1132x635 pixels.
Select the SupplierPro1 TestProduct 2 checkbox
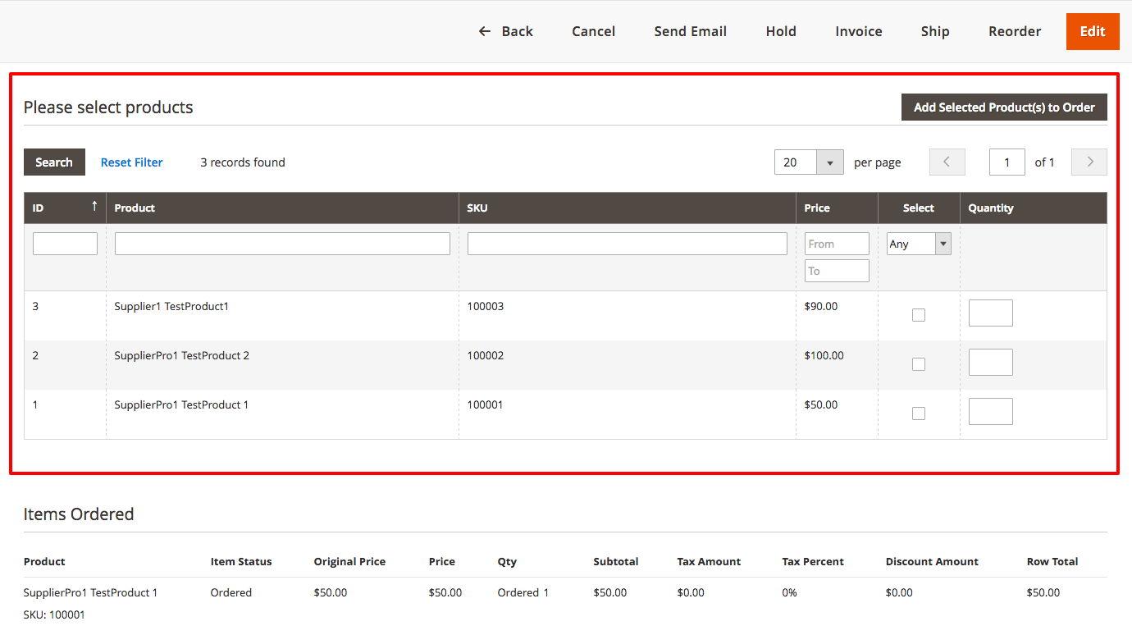pos(919,364)
